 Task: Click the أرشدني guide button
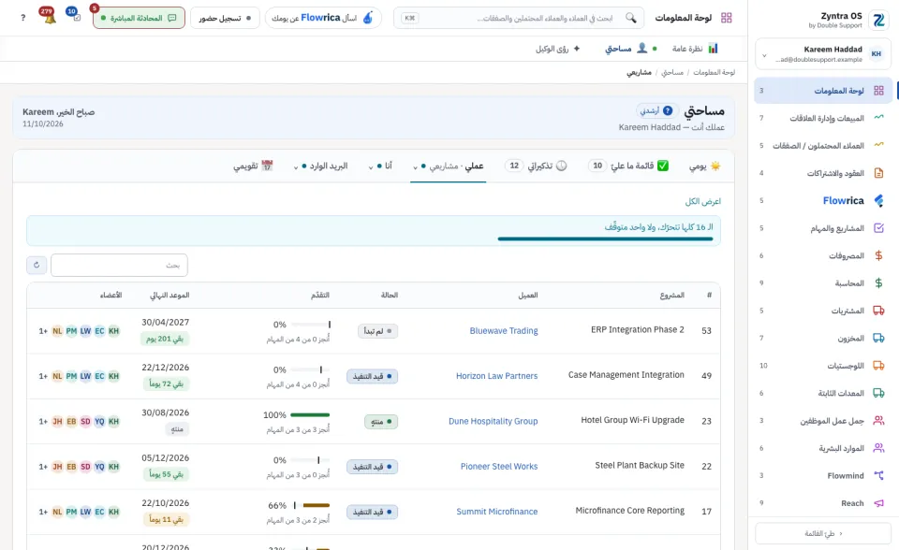[x=657, y=110]
